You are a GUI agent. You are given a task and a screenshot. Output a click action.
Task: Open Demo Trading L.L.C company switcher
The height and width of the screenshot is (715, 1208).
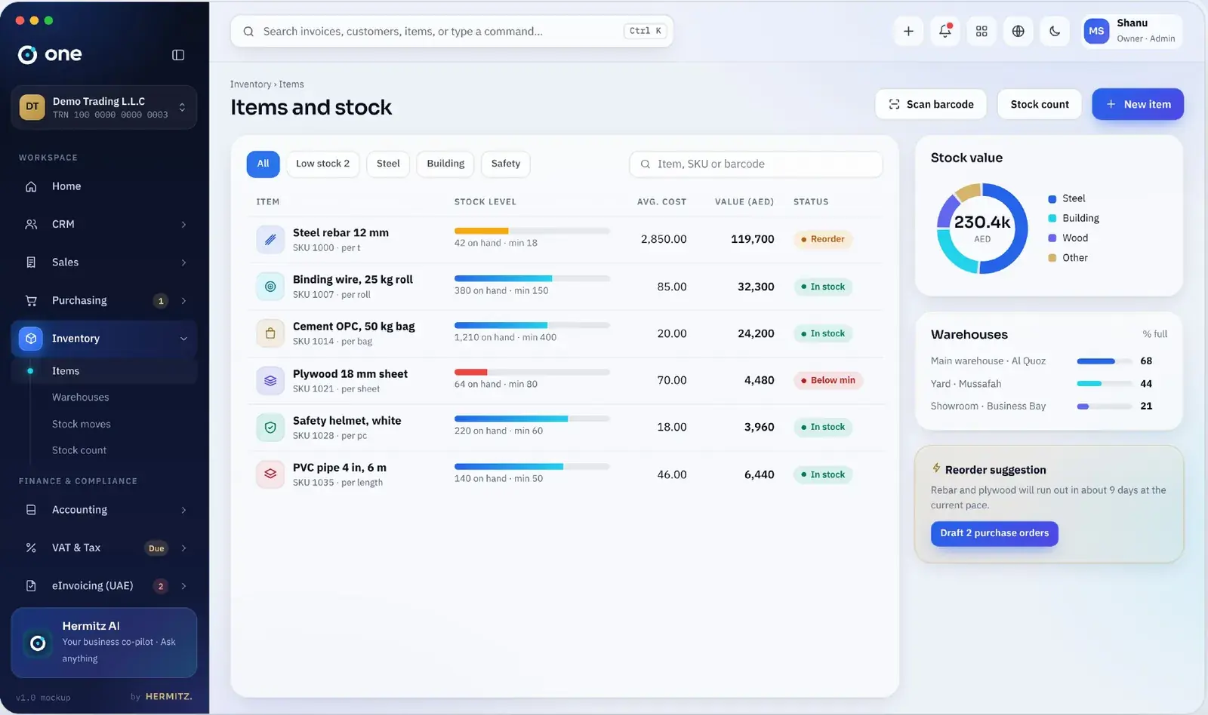pyautogui.click(x=104, y=107)
